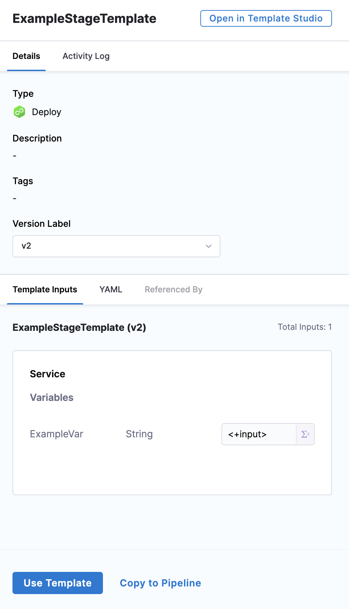Click the ExampleStageTemplate page title

coord(84,19)
